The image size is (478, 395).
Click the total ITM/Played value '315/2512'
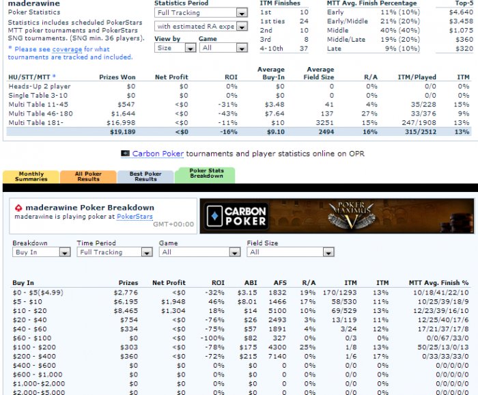[x=421, y=132]
